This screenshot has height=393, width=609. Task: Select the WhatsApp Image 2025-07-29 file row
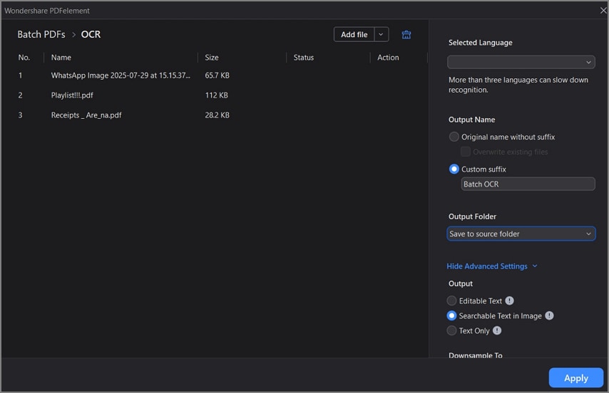pos(214,75)
